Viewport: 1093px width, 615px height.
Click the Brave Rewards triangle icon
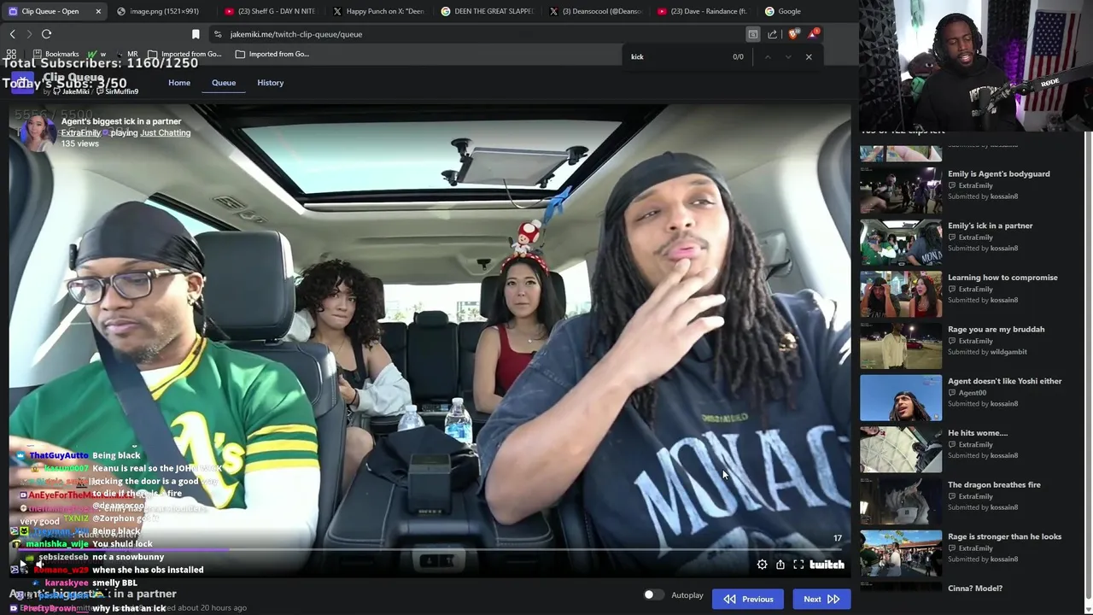click(x=814, y=34)
